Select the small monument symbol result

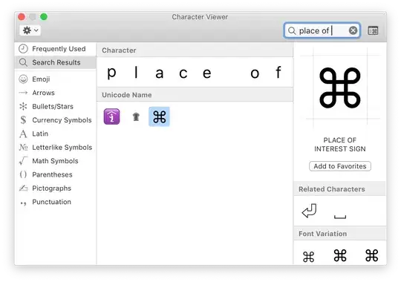[x=136, y=117]
